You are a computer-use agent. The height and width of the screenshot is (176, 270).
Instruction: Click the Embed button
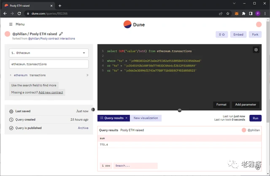coord(238,35)
